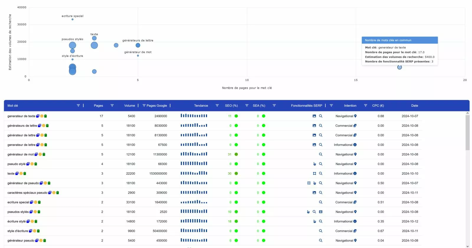Image resolution: width=472 pixels, height=248 pixels.
Task: Click the video SERP icon in 'pseudos stylés' row
Action: 321,212
